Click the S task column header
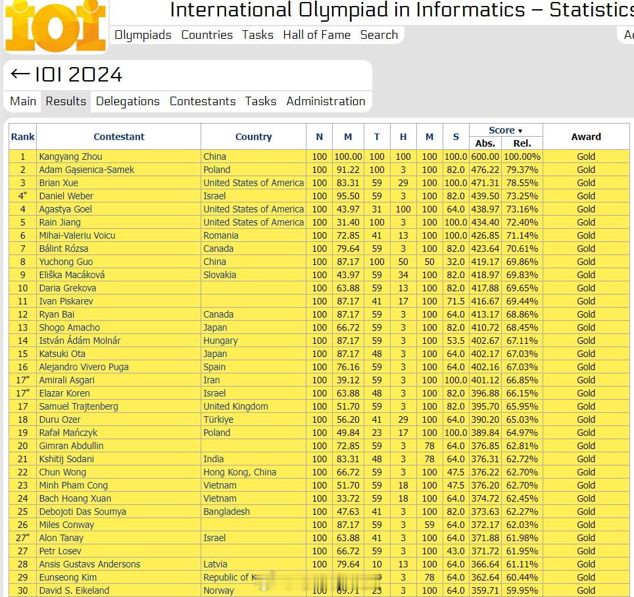634x597 pixels. (456, 137)
